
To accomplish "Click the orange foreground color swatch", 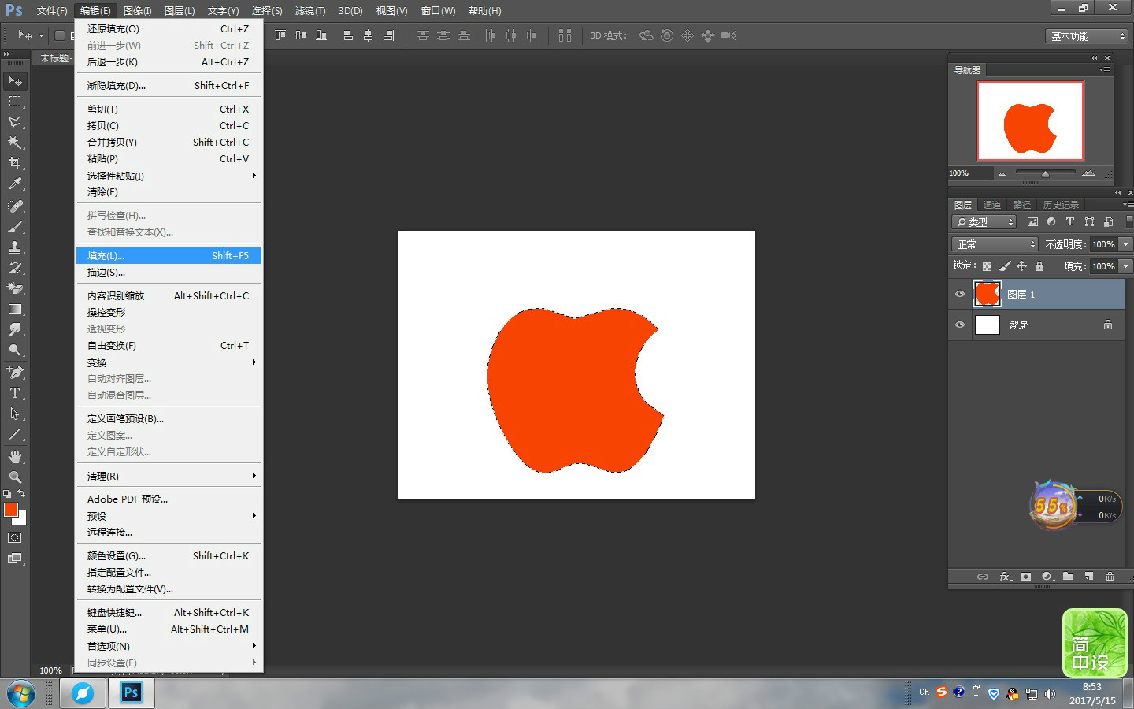I will tap(10, 510).
